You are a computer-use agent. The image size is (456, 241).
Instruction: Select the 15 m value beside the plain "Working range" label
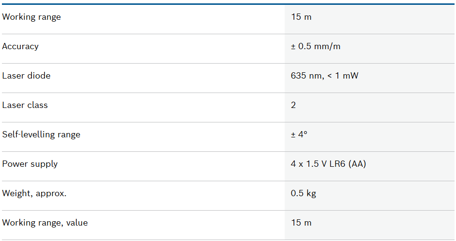coord(301,17)
